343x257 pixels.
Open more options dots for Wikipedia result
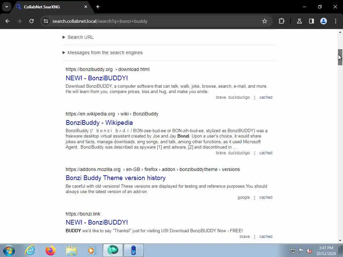click(x=255, y=153)
